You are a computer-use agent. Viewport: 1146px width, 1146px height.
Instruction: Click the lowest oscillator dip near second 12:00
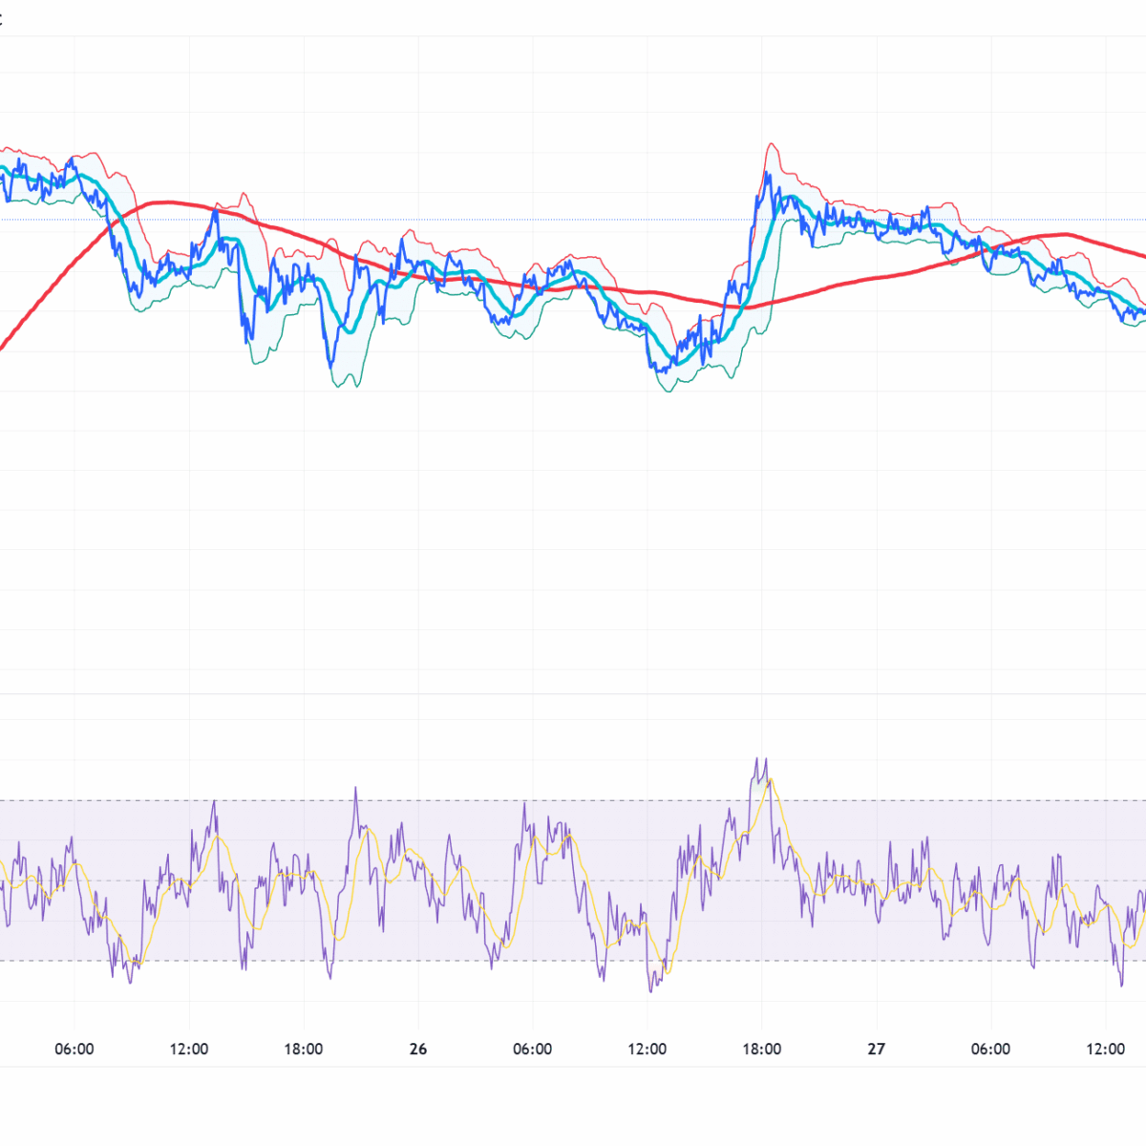point(651,989)
